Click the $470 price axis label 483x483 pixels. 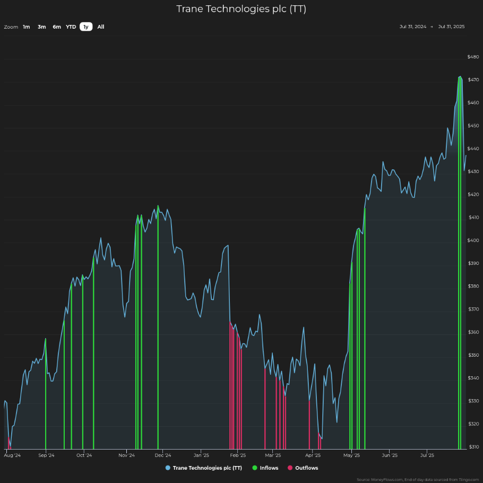tap(473, 80)
